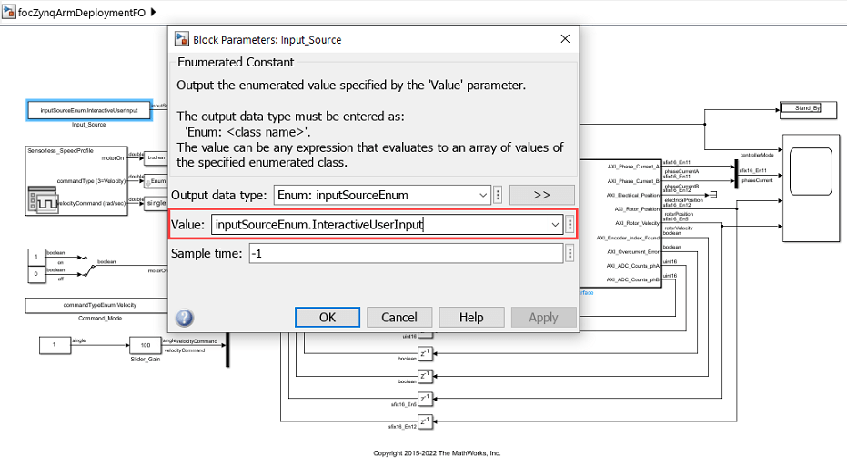Click the Slider_Gain block with value 100

[146, 345]
